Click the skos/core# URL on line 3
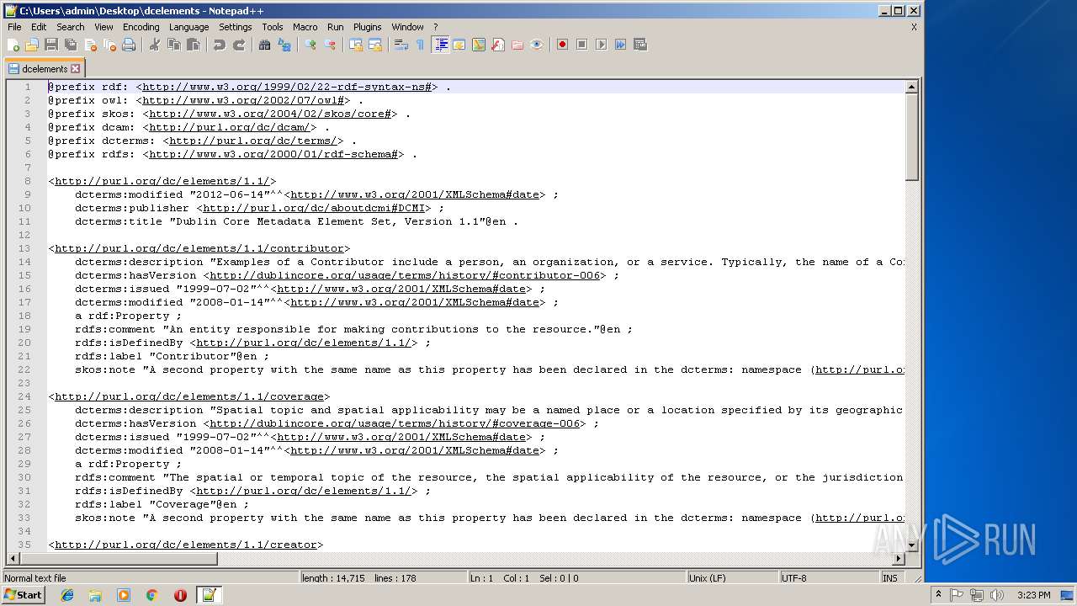 pyautogui.click(x=270, y=114)
